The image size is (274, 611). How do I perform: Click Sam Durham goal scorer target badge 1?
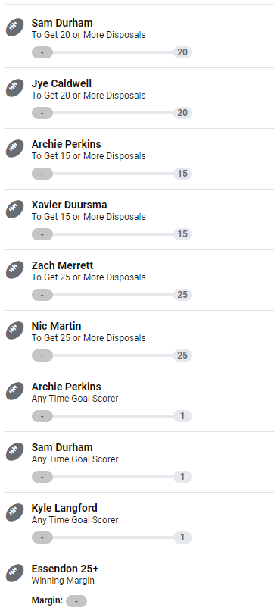click(x=182, y=477)
